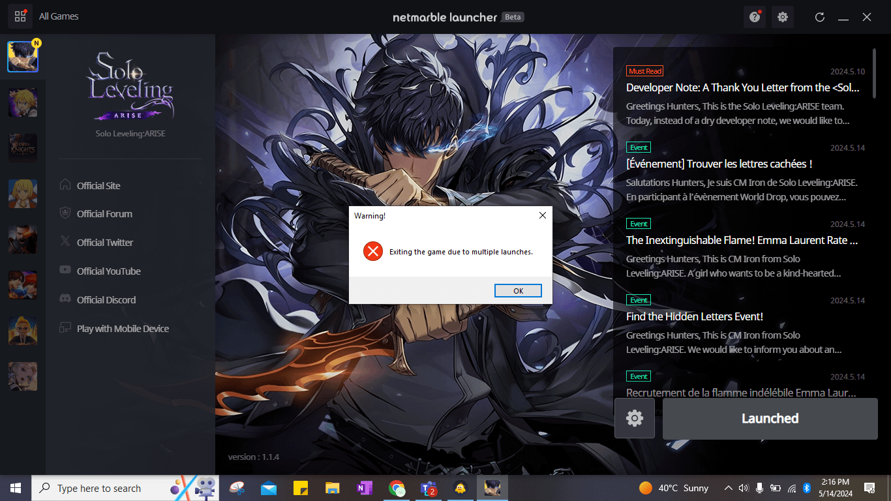Click the taskbar search box
Viewport: 891px width, 501px height.
click(x=124, y=488)
